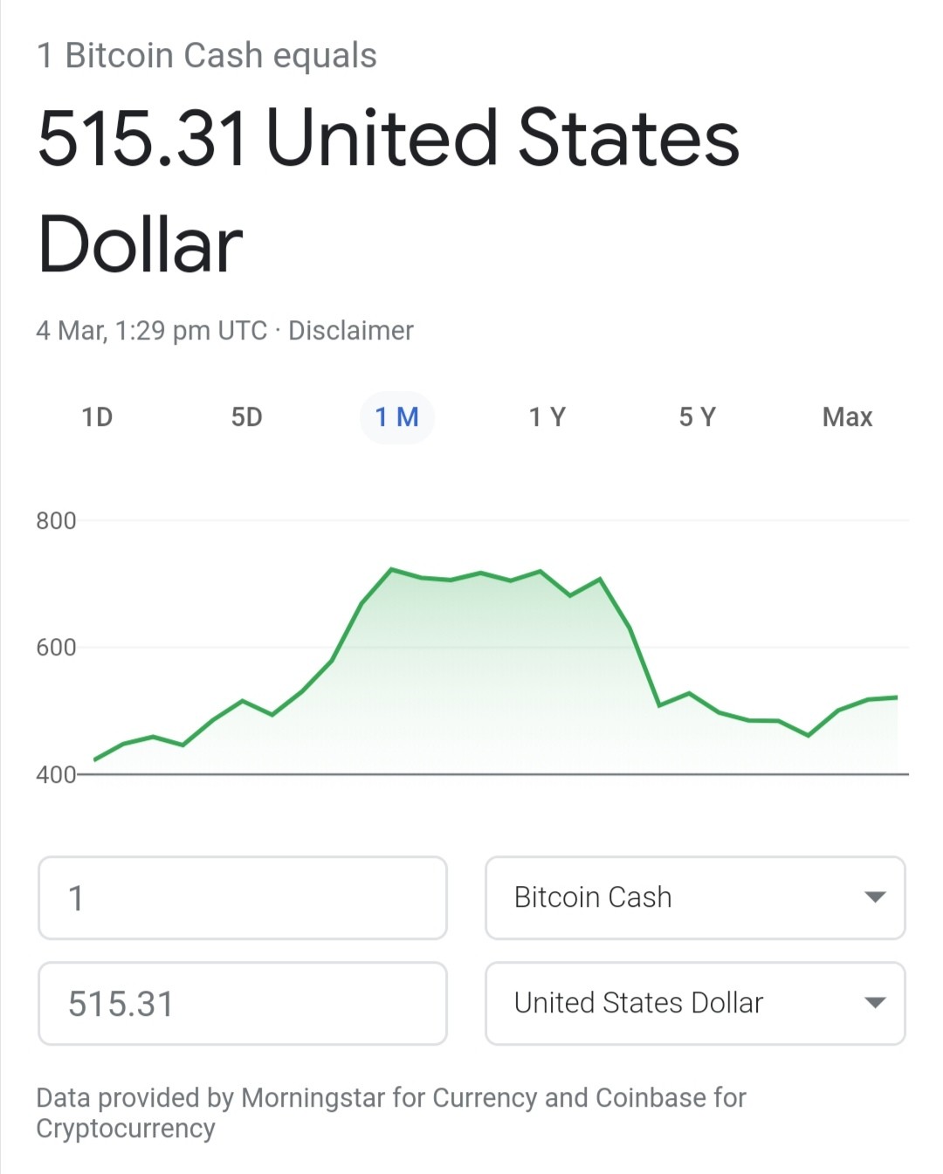The width and height of the screenshot is (943, 1174).
Task: Click the 600 axis gridline label
Action: point(56,648)
